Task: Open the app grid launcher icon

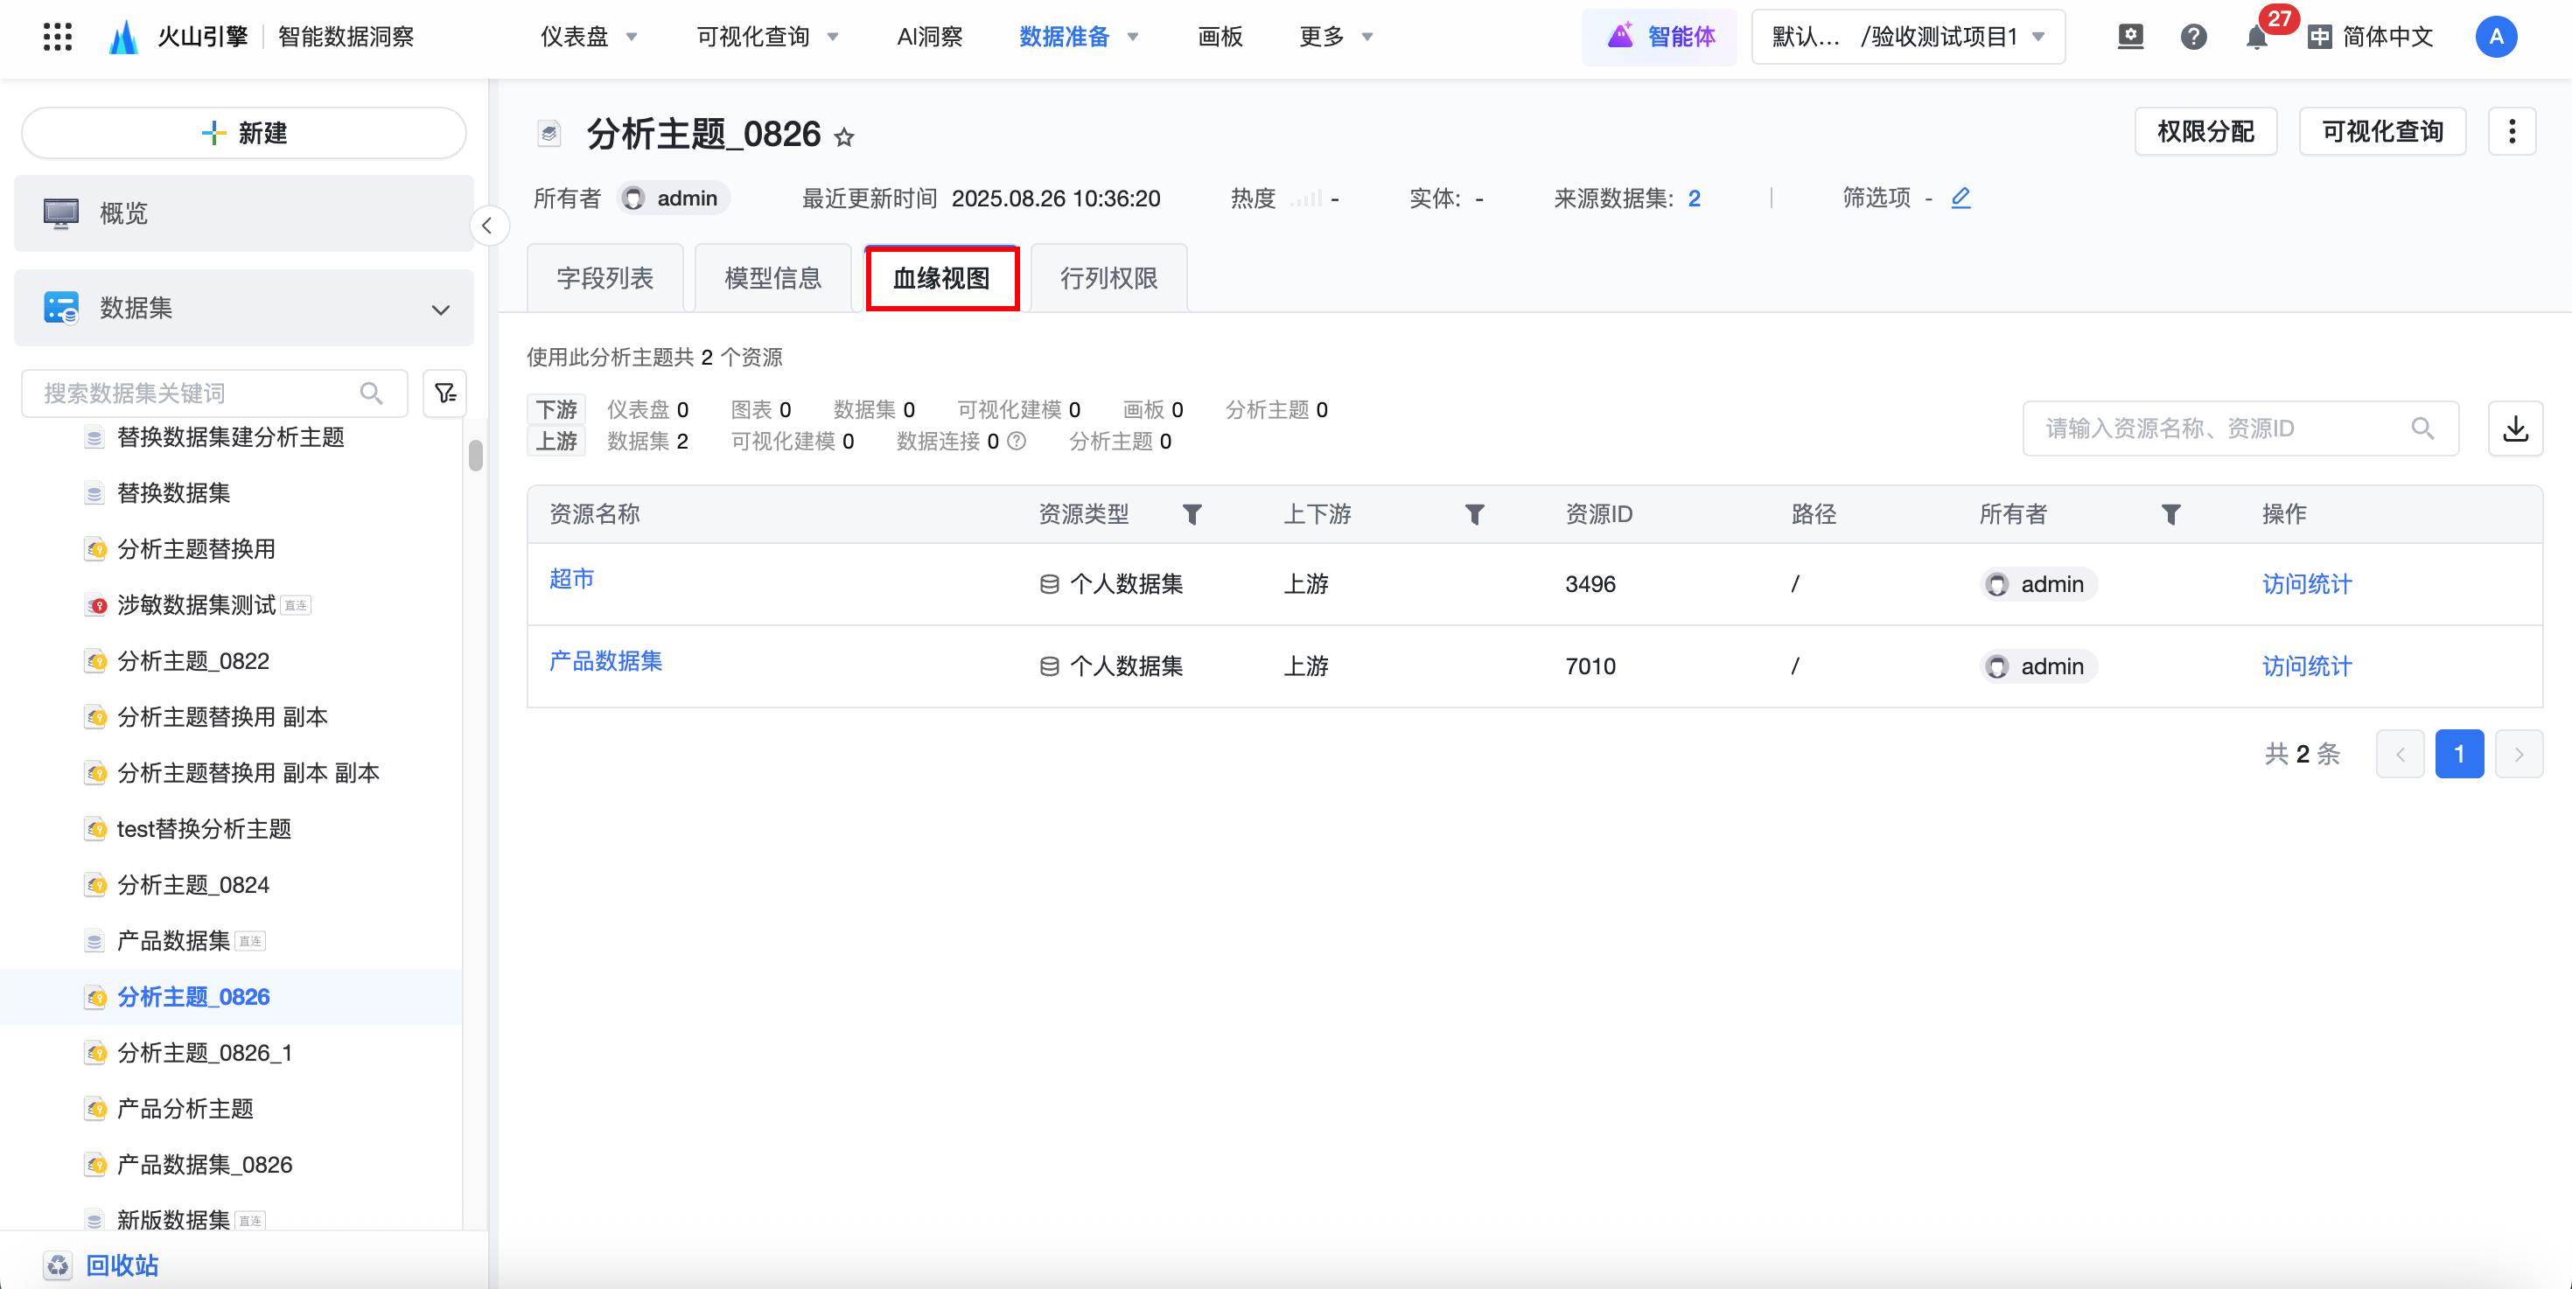Action: pos(58,37)
